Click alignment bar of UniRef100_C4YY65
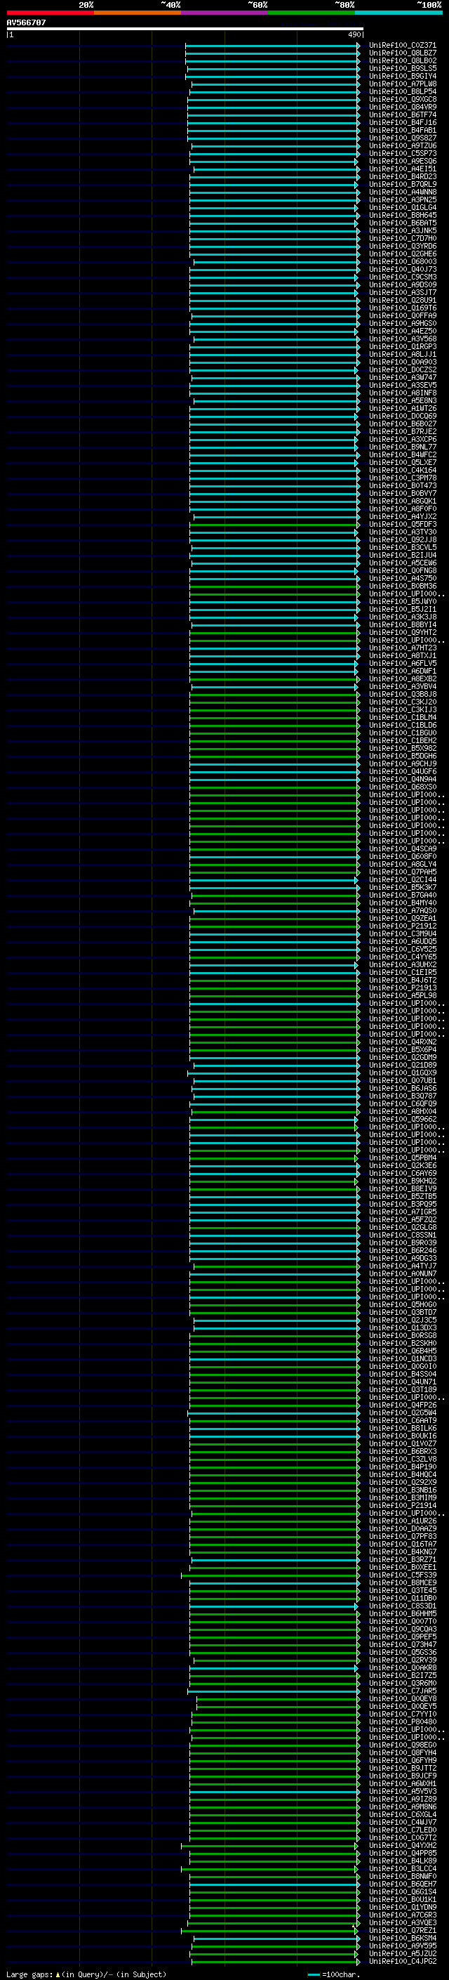 tap(274, 957)
